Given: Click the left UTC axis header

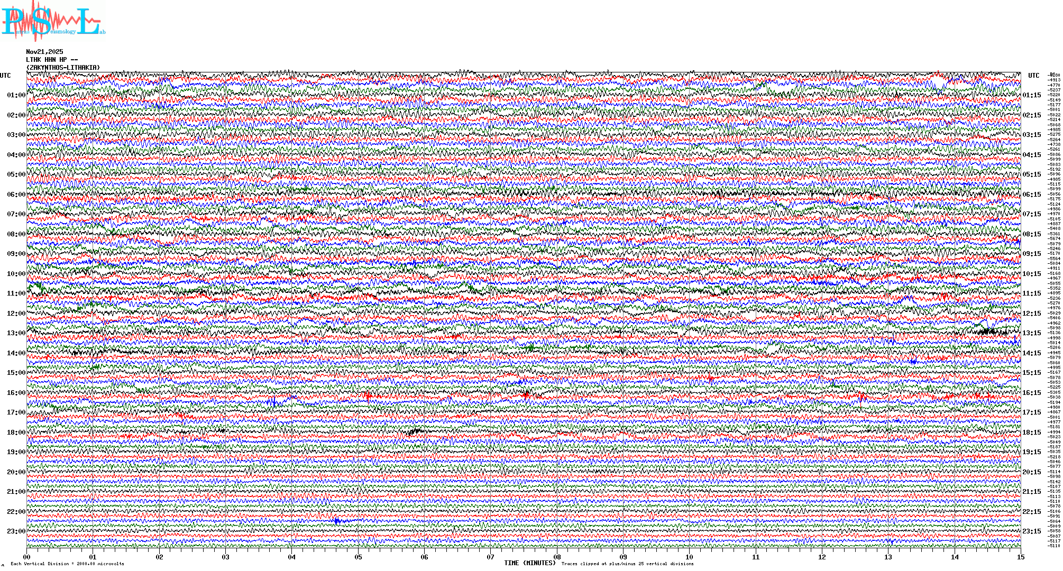Looking at the screenshot, I should click(5, 76).
